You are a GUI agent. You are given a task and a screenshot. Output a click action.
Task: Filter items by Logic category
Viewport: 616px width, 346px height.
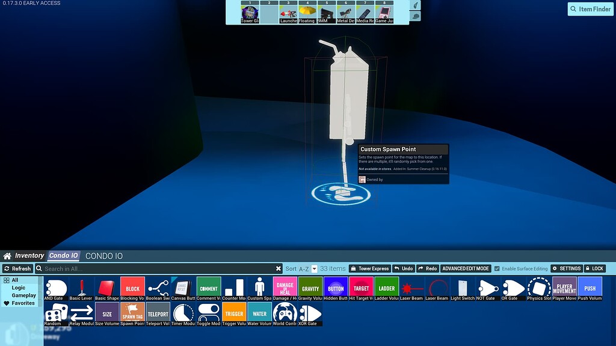click(x=19, y=288)
